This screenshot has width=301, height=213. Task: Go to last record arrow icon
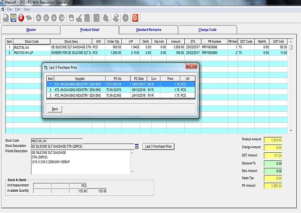[62, 18]
